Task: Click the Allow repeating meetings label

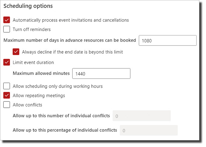Action: 39,96
